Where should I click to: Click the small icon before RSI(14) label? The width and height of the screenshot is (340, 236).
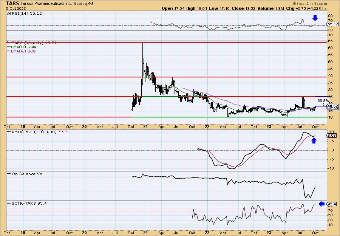coord(9,13)
